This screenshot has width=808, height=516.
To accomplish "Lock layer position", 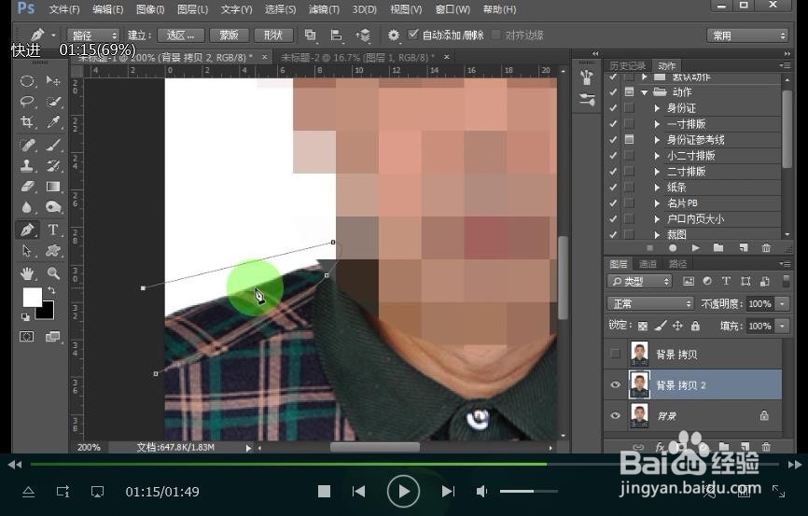I will [677, 326].
